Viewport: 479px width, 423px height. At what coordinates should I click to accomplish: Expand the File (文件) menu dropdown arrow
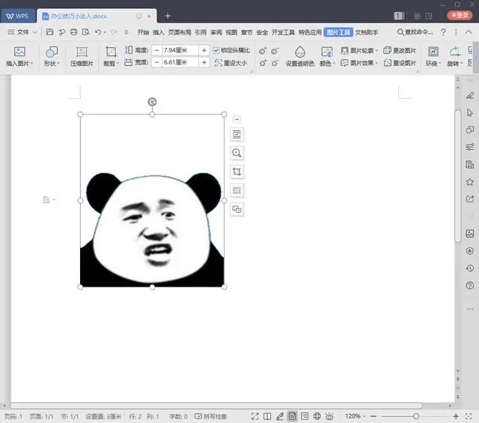click(x=34, y=32)
